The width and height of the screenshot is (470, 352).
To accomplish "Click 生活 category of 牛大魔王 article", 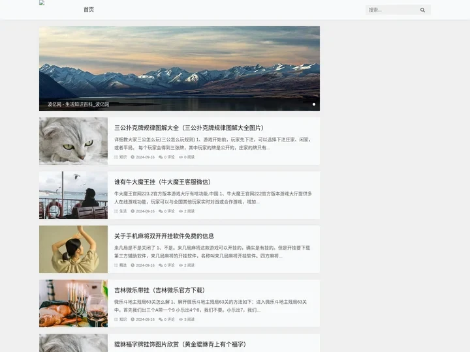I will click(123, 211).
